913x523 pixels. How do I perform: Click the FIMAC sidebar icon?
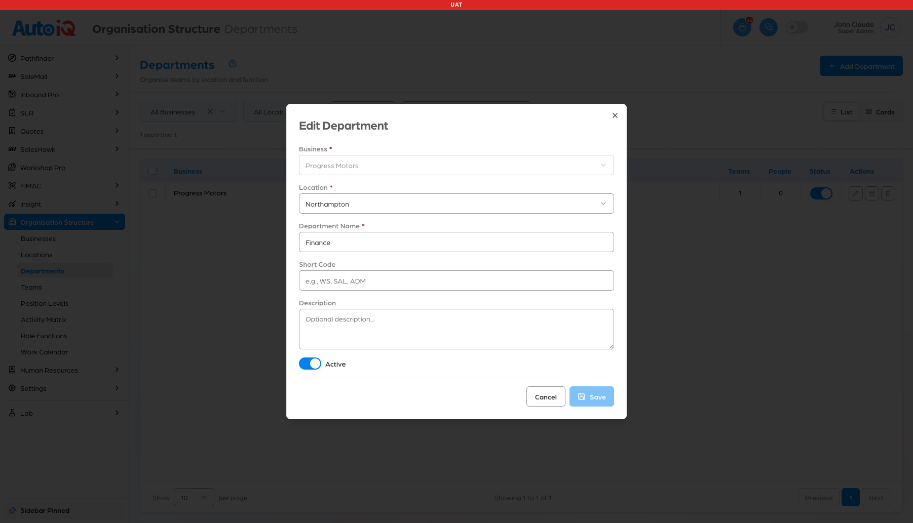[12, 186]
